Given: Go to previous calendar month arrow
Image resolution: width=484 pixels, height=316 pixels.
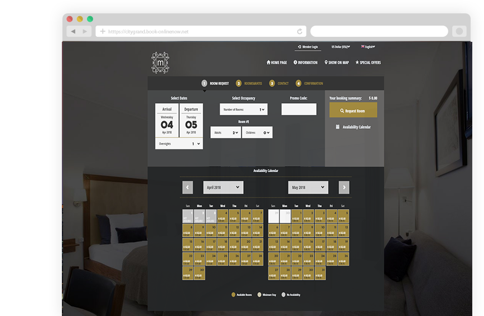Looking at the screenshot, I should pyautogui.click(x=188, y=188).
